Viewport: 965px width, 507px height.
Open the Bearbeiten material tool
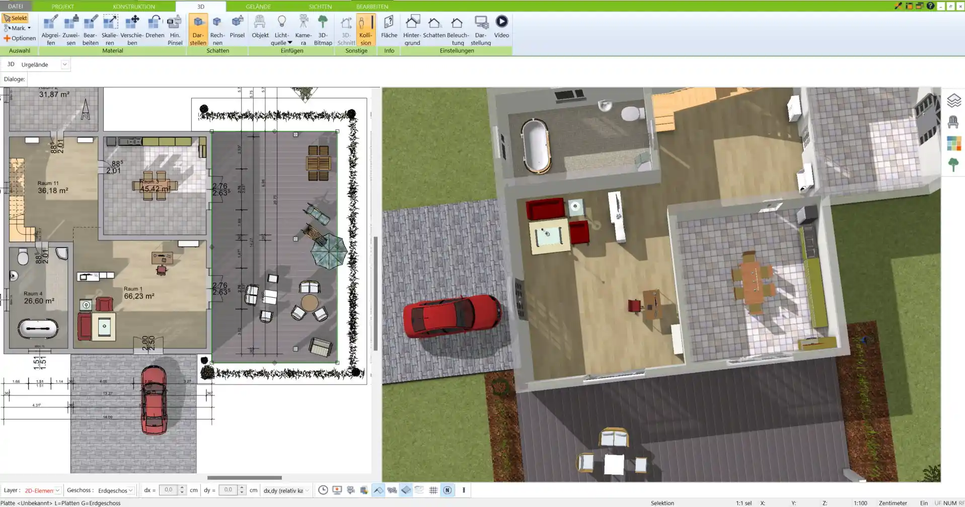pyautogui.click(x=90, y=30)
